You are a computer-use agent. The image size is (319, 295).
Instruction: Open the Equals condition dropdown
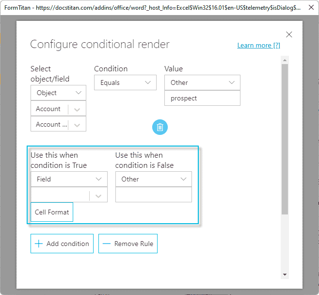(125, 82)
